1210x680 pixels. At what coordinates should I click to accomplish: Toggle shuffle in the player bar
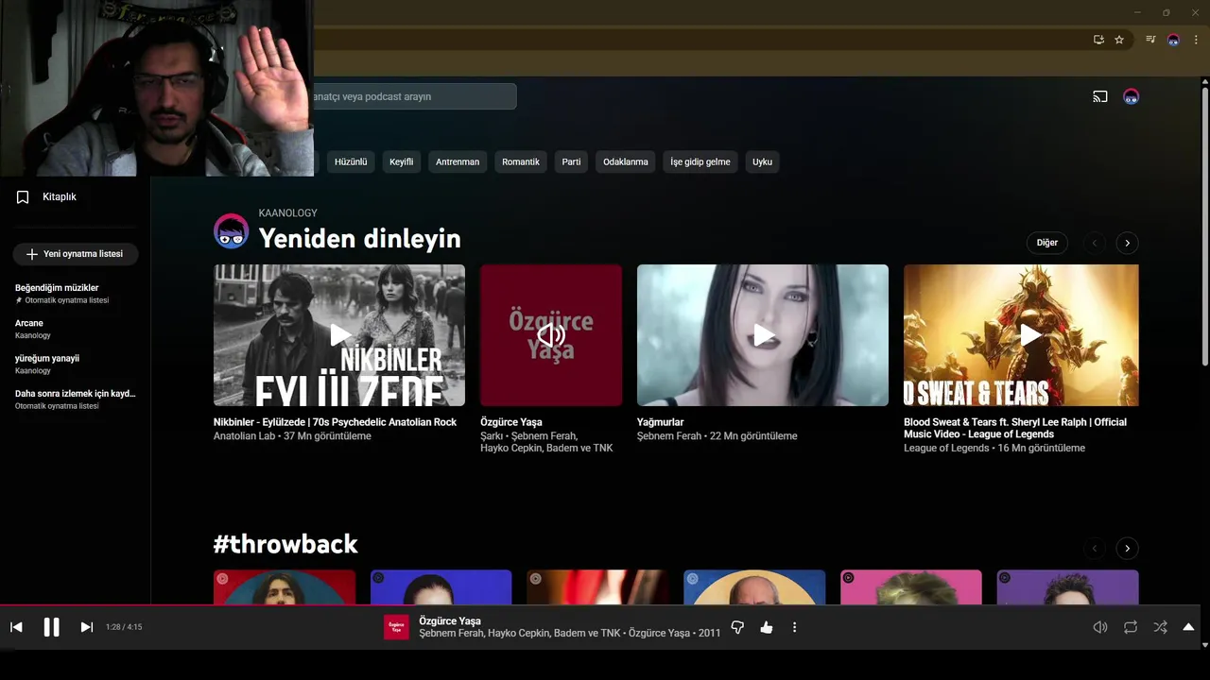1160,627
